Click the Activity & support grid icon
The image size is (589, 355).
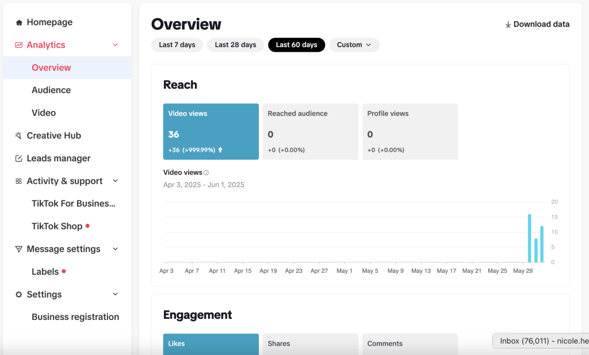19,181
